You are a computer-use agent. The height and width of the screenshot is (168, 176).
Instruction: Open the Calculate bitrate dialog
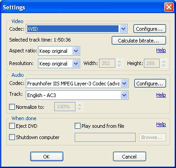pyautogui.click(x=139, y=41)
